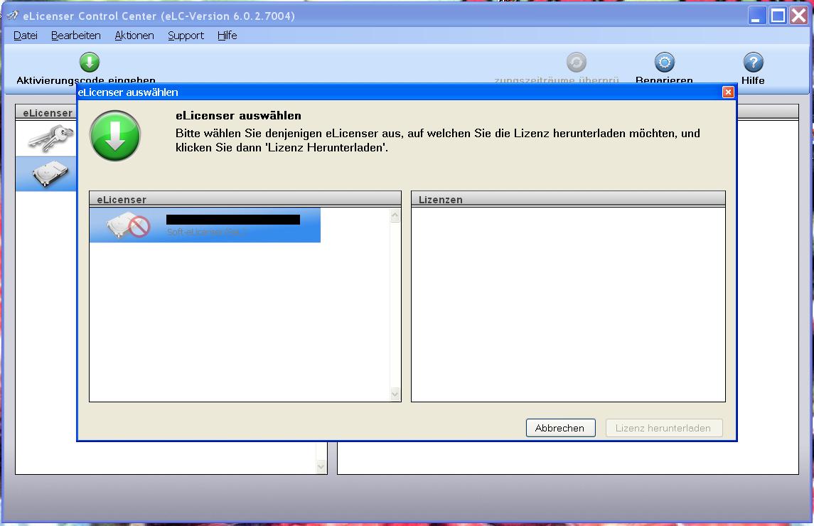The height and width of the screenshot is (526, 814).
Task: Click the empty Lizenzen panel
Action: tap(567, 299)
